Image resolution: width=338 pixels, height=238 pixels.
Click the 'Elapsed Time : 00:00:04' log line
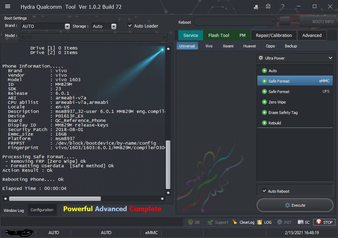pyautogui.click(x=34, y=188)
